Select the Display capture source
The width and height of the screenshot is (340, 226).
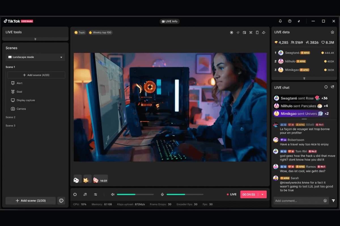coord(25,100)
